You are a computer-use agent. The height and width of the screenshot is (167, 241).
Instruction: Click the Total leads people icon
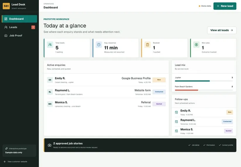[x=50, y=45]
